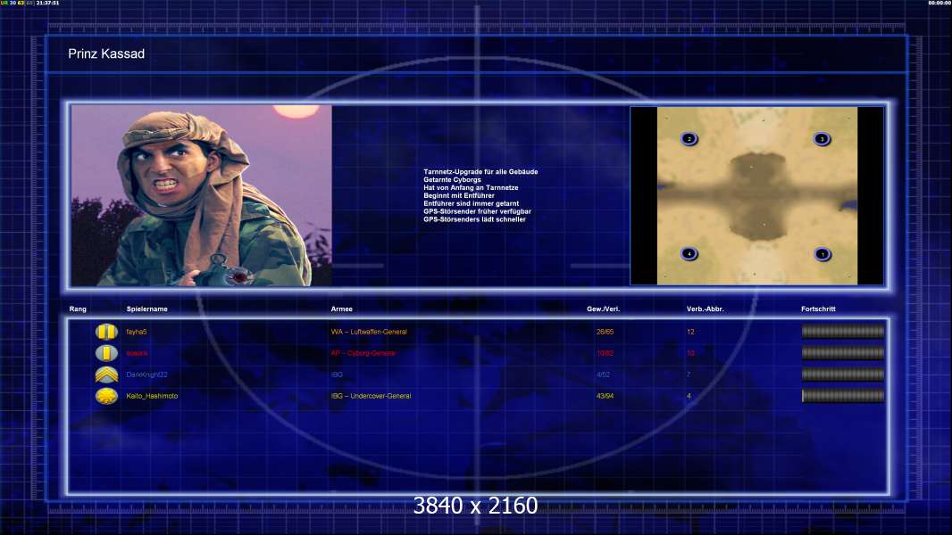Click the 'Rang' column header

tap(78, 309)
